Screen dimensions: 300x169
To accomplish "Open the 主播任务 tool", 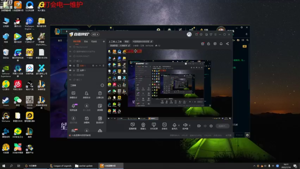I will (x=100, y=95).
